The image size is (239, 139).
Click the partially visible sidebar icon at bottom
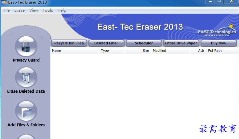pyautogui.click(x=26, y=136)
